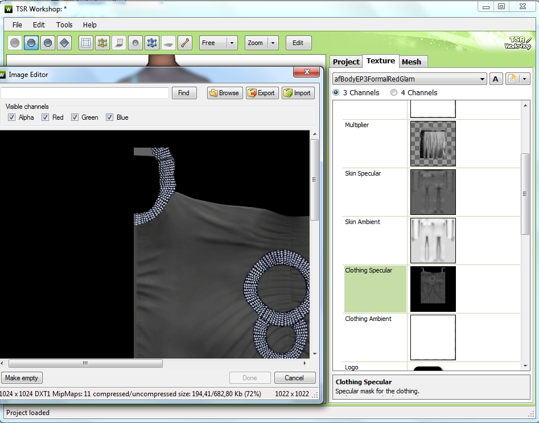
Task: Click the A button beside texture dropdown
Action: tap(495, 79)
